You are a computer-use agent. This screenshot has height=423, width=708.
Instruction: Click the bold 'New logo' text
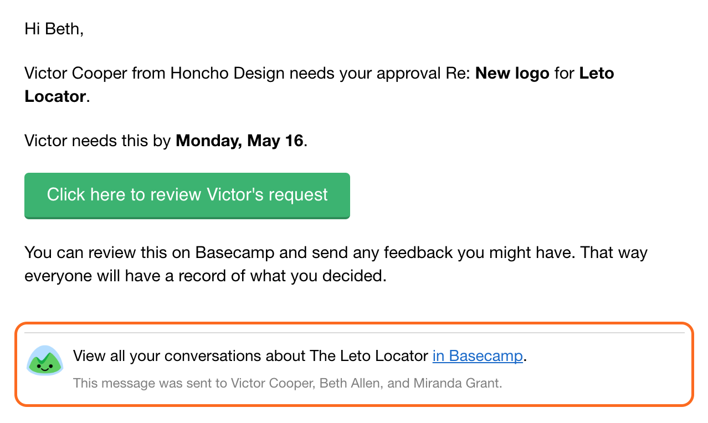512,73
